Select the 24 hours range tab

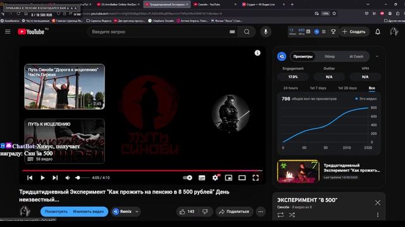(x=290, y=88)
